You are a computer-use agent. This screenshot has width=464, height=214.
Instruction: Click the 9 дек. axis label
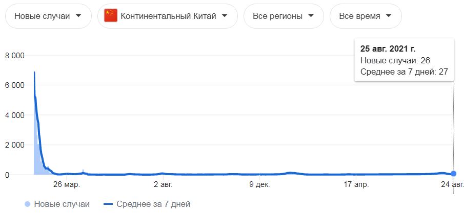259,185
